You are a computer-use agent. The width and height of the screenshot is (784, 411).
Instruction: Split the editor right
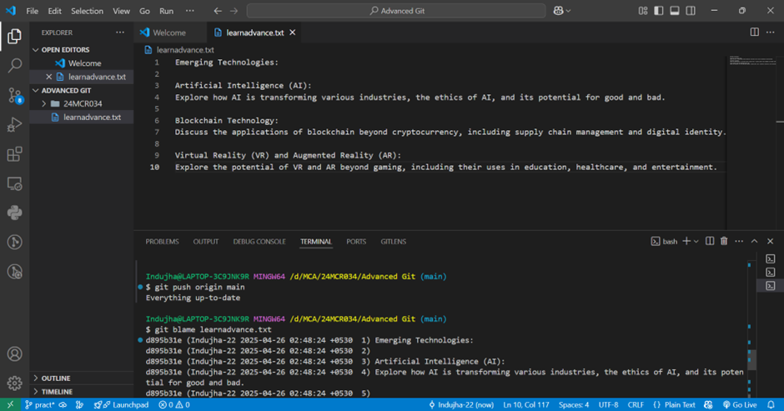pyautogui.click(x=755, y=32)
